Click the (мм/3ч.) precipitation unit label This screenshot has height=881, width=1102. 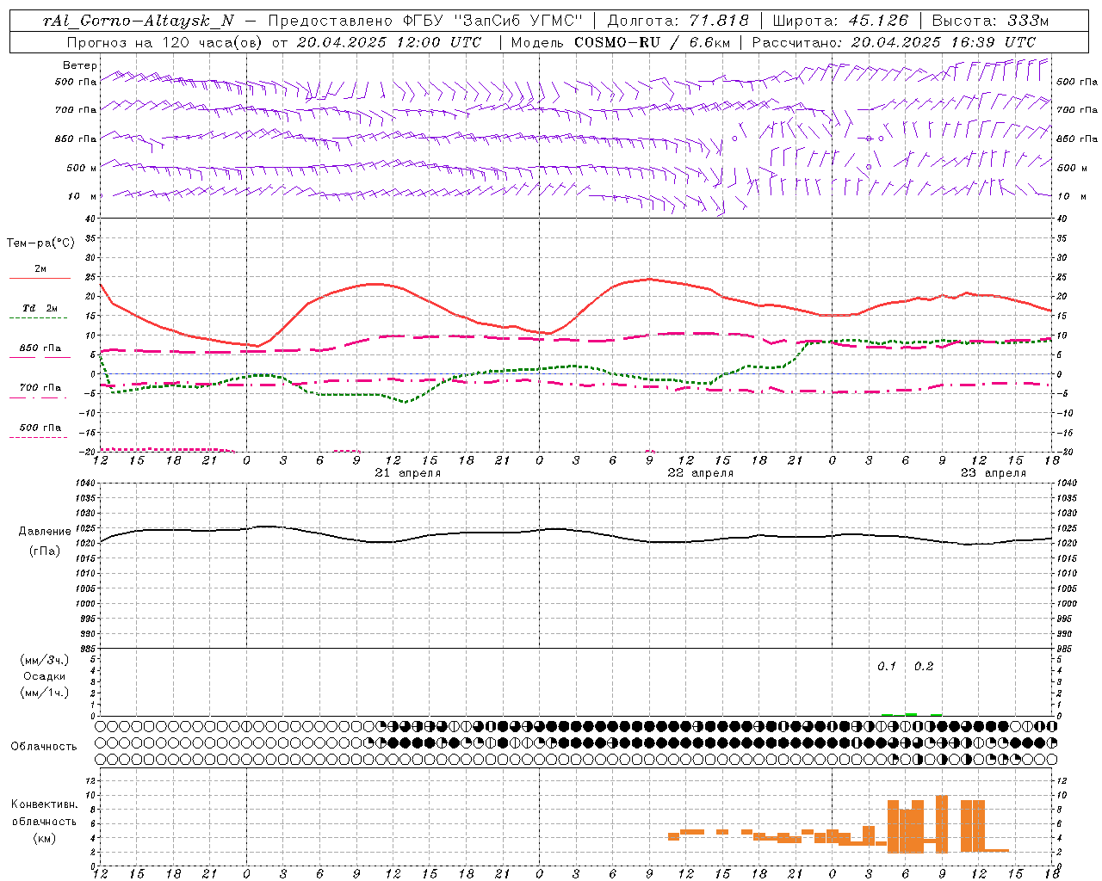pyautogui.click(x=44, y=660)
